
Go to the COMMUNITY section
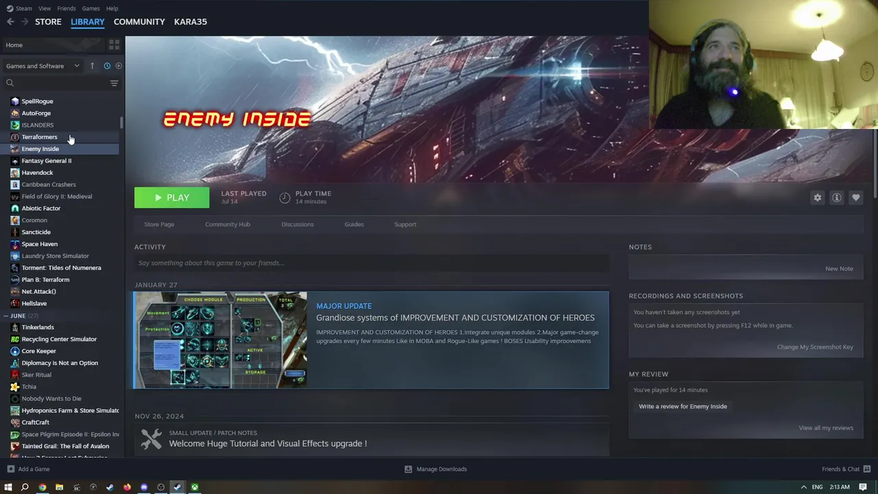(x=139, y=22)
